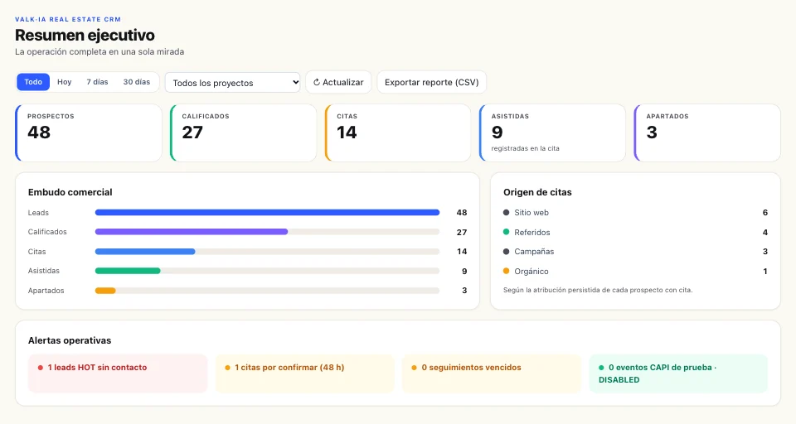Click the Alertas operativas heading

70,340
